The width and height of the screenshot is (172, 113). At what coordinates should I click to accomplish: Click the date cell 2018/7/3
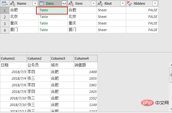point(13,72)
